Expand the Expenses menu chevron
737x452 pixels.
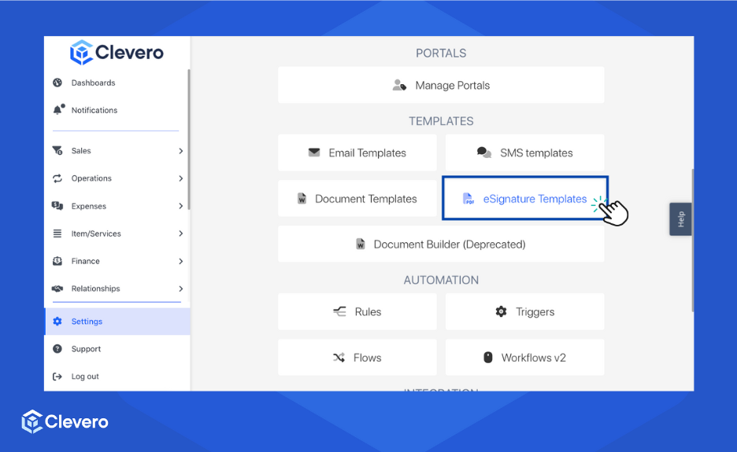(181, 206)
